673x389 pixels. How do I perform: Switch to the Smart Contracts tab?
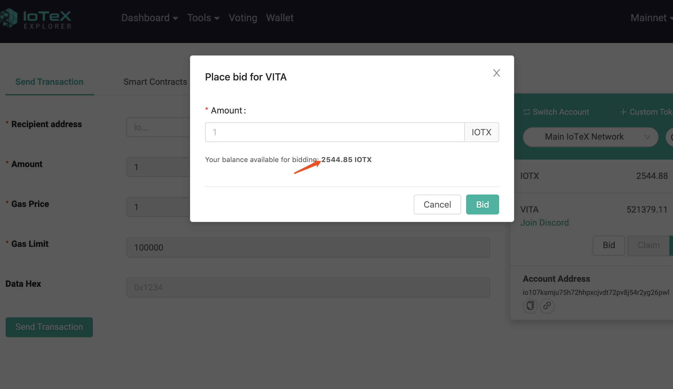coord(155,82)
